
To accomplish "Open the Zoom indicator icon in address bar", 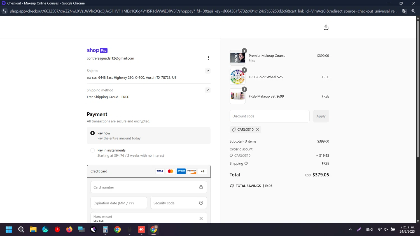I will 414,11.
